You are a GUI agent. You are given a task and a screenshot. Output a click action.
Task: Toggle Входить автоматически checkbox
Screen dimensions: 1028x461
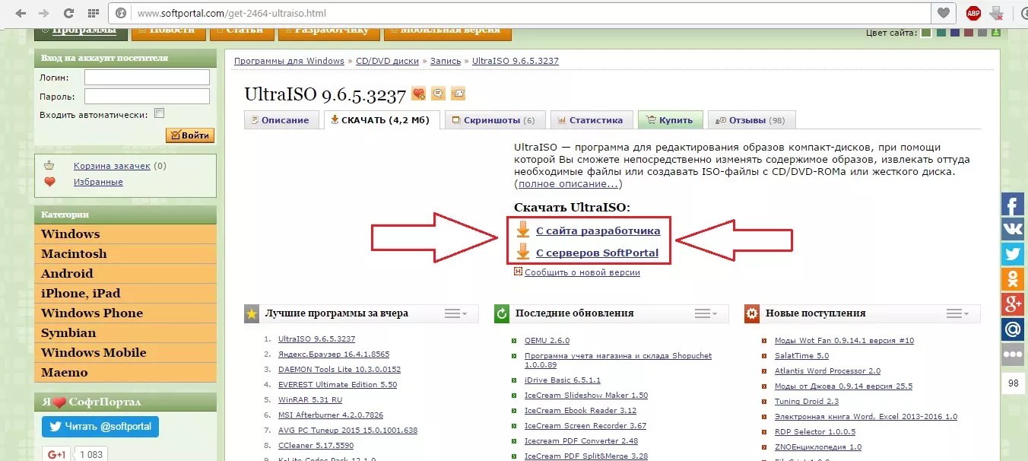[x=159, y=113]
